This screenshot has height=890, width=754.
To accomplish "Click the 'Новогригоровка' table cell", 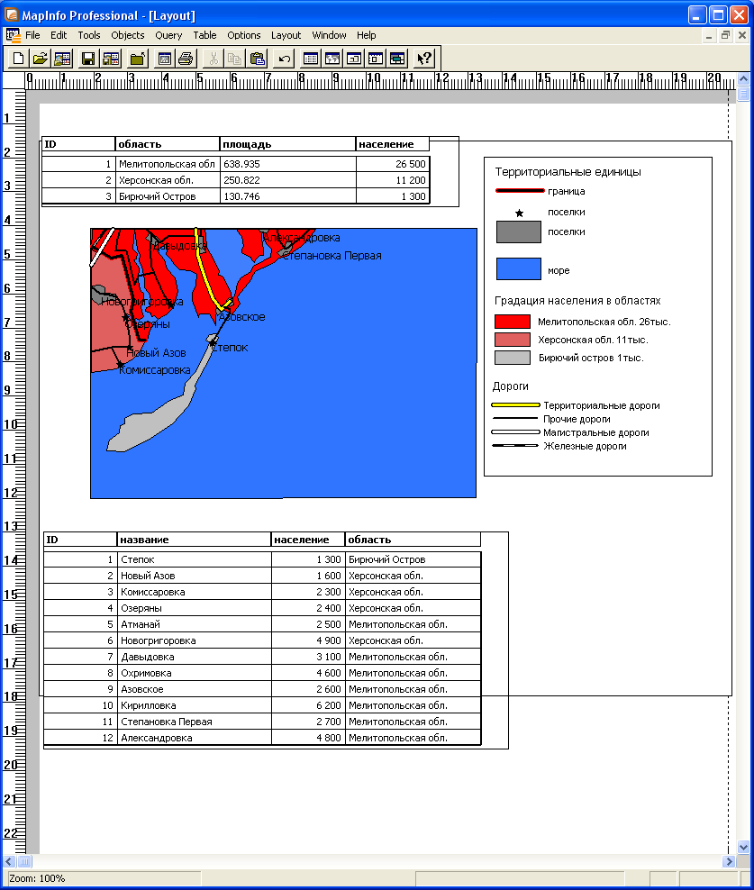I will coord(195,640).
